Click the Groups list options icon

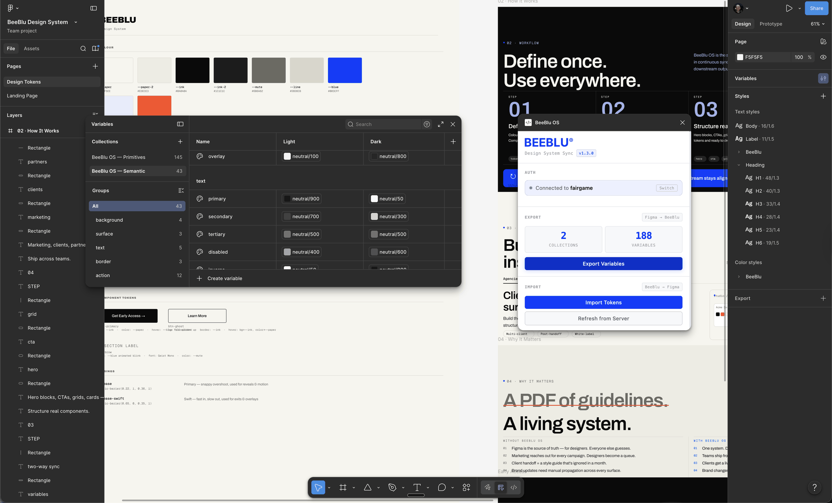click(181, 190)
